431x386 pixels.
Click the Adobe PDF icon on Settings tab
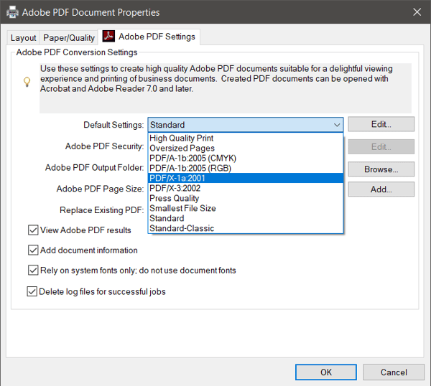108,36
